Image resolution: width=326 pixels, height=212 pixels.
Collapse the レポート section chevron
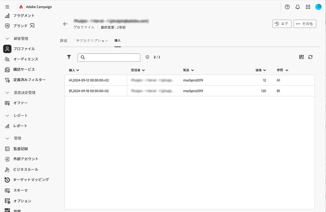tap(7, 116)
